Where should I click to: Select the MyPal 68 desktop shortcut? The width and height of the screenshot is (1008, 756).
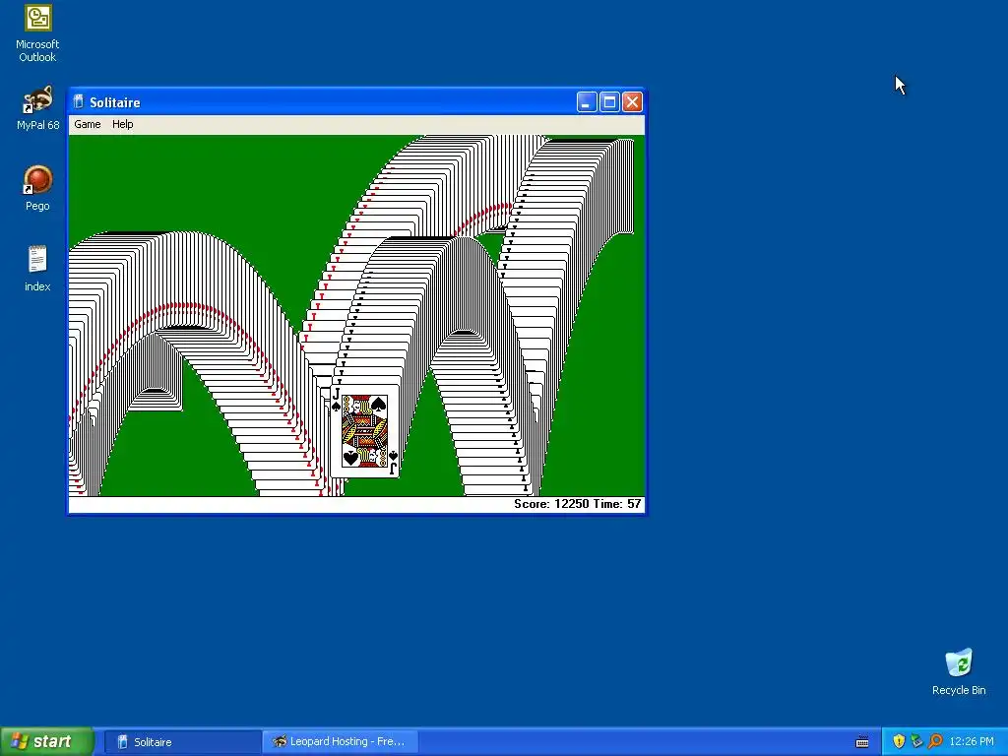click(x=37, y=108)
